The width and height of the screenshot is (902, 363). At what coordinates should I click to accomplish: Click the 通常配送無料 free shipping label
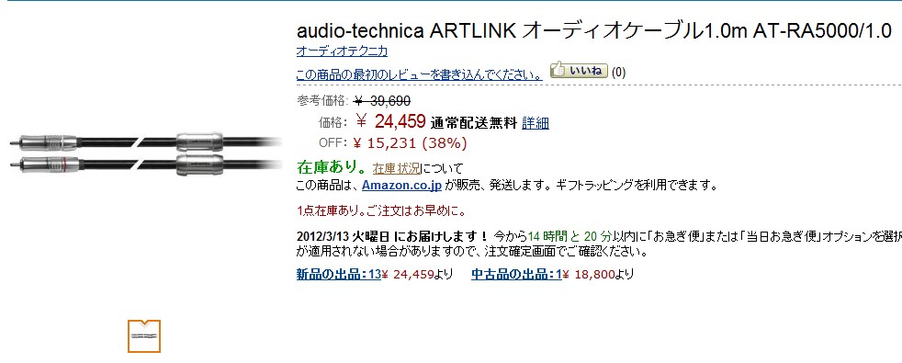click(x=473, y=123)
